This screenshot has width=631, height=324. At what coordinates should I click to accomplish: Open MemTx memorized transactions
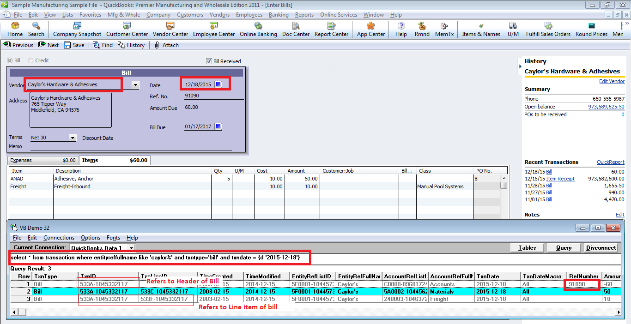click(444, 30)
